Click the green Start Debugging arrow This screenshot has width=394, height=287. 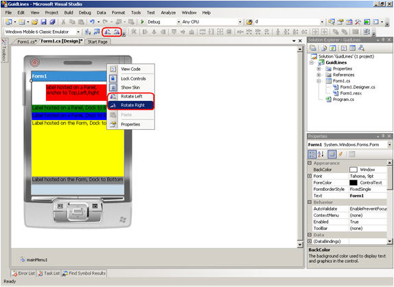(143, 22)
